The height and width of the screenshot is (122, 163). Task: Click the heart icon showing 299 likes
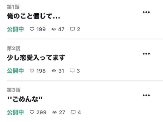pos(32,112)
